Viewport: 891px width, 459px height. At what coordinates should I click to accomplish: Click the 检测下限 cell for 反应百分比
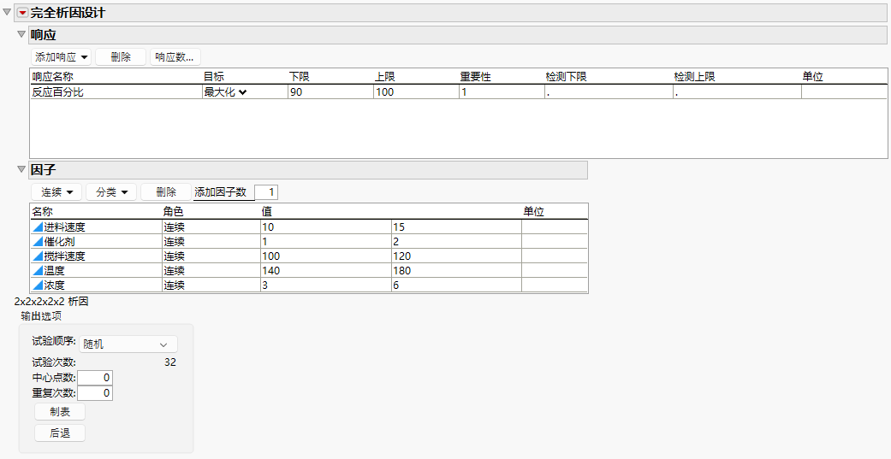coord(609,92)
